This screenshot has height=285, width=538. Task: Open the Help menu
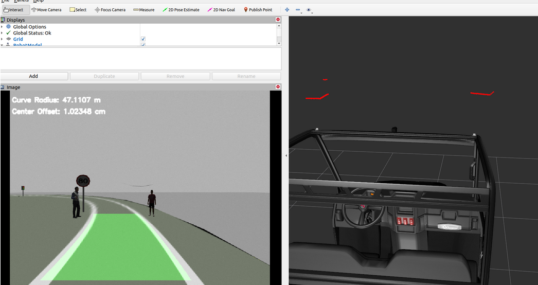tap(39, 1)
